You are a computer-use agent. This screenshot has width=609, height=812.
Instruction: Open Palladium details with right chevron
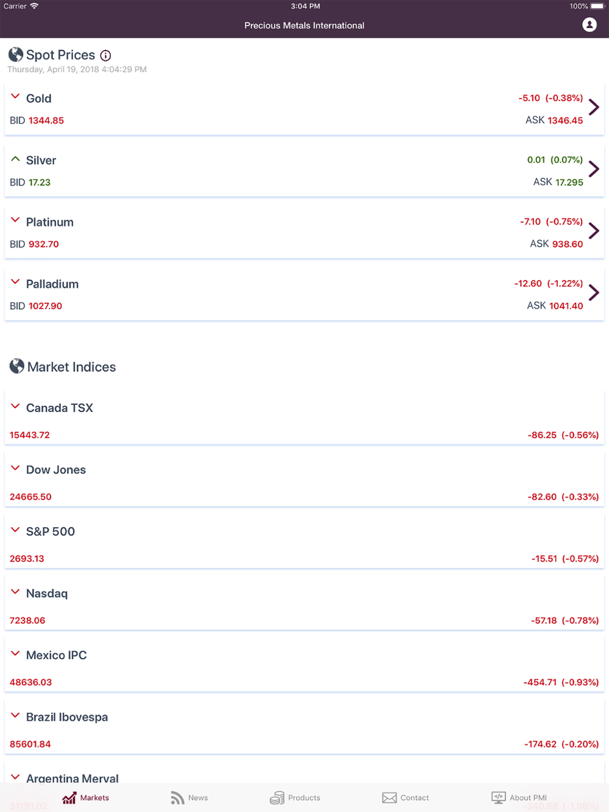coord(594,293)
